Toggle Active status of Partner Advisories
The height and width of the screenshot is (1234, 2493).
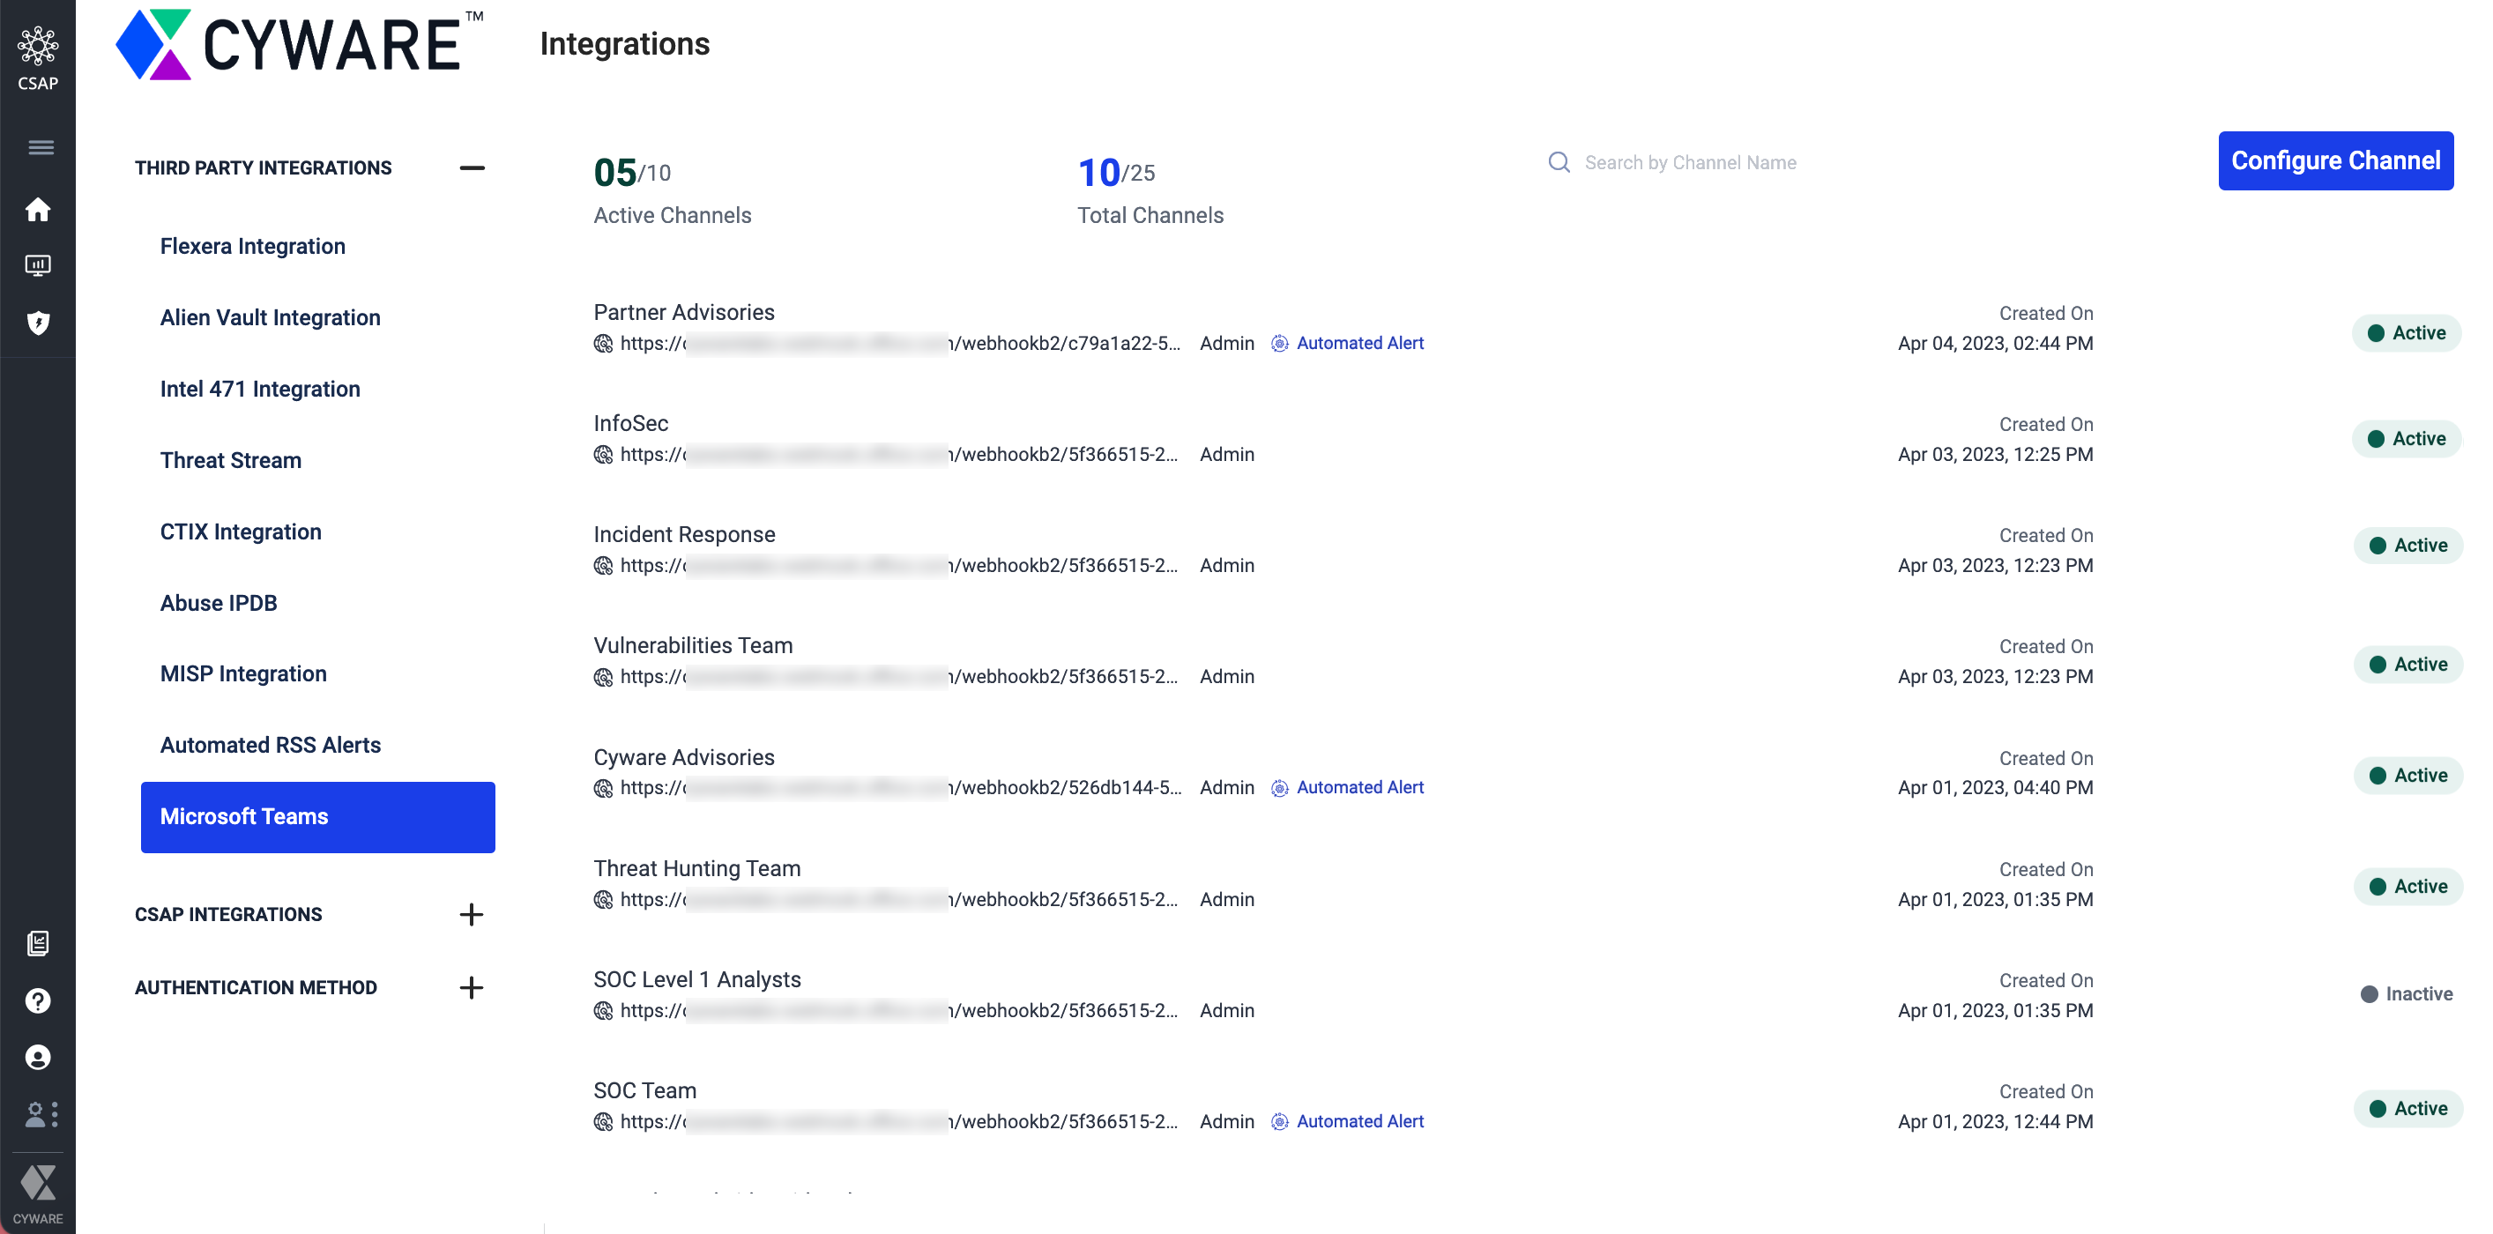(2406, 333)
